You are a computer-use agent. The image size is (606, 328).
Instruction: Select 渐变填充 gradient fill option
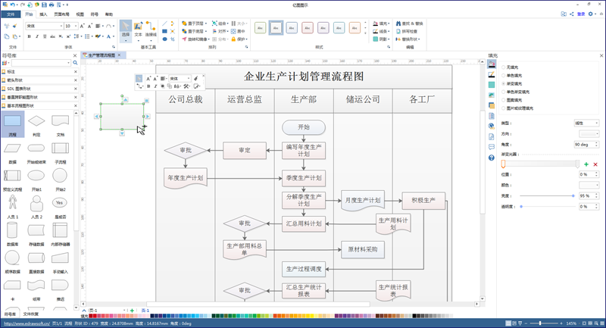click(x=512, y=83)
